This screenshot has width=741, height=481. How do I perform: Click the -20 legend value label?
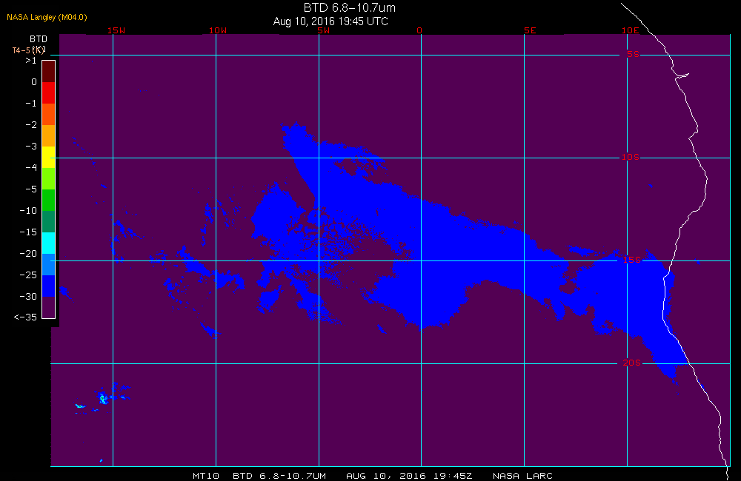coord(28,254)
